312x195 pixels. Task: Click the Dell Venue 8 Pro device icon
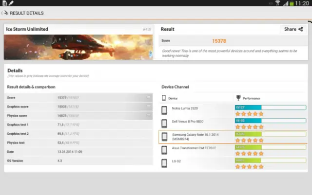tap(164, 123)
